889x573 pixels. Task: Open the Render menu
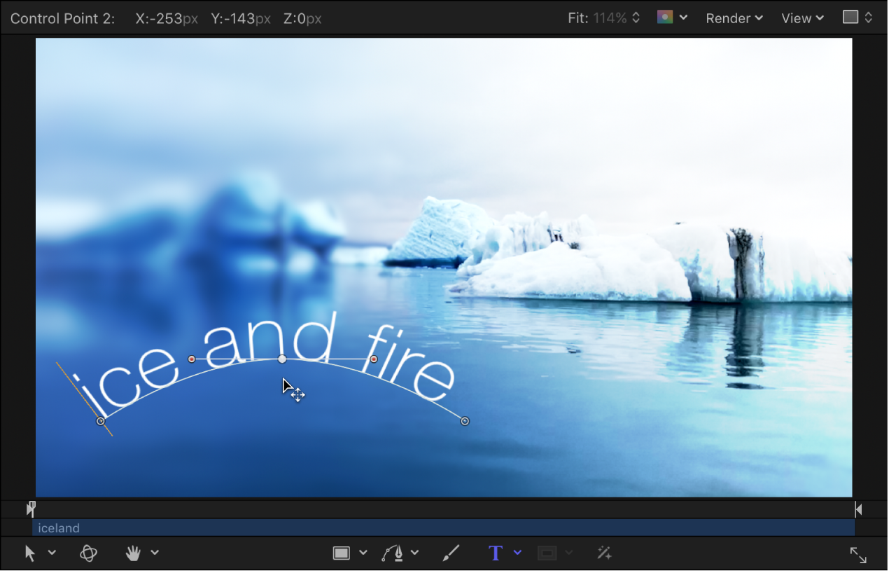coord(733,18)
